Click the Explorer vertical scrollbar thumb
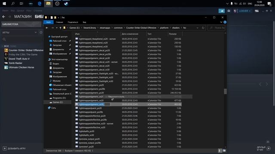This screenshot has height=154, width=275. point(225,91)
